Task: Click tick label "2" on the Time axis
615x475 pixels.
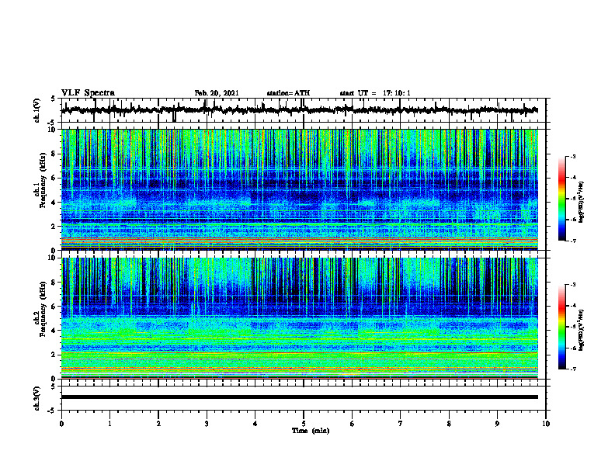Action: point(158,424)
